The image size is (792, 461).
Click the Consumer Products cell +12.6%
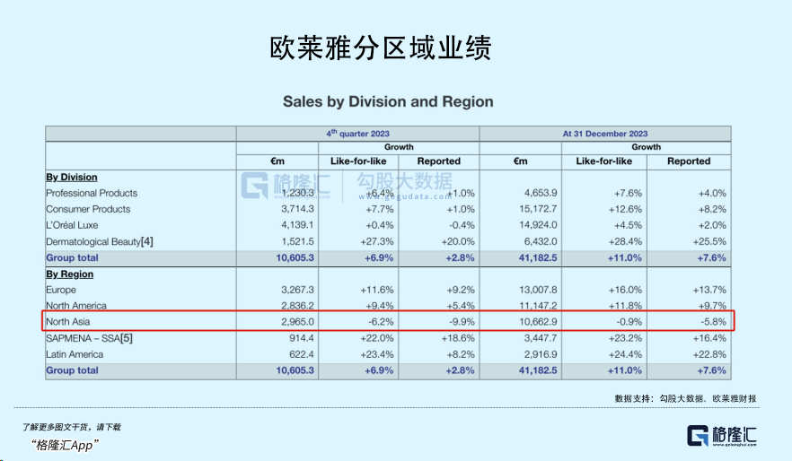click(625, 209)
